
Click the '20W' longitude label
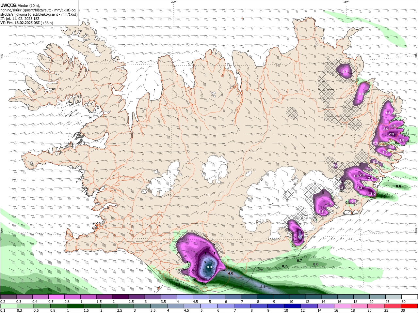click(174, 2)
